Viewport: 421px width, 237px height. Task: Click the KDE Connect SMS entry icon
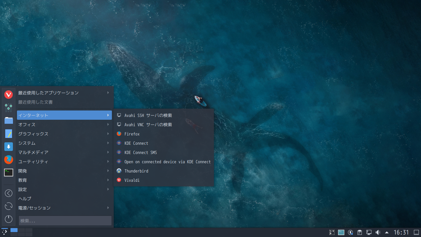click(x=119, y=152)
